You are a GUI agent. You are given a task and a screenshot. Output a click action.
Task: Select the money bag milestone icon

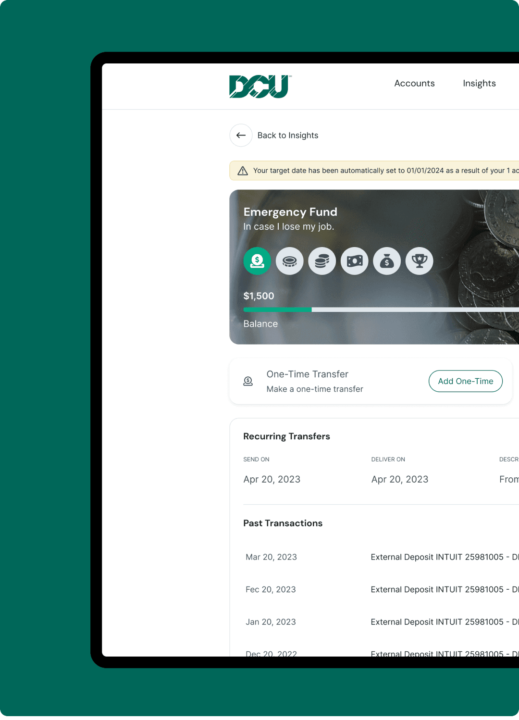pos(387,261)
